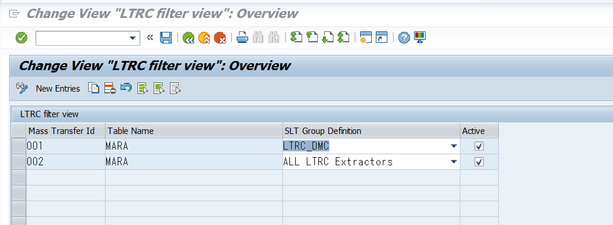
Task: Expand the LTRC_DMC group definition dropdown
Action: point(454,146)
